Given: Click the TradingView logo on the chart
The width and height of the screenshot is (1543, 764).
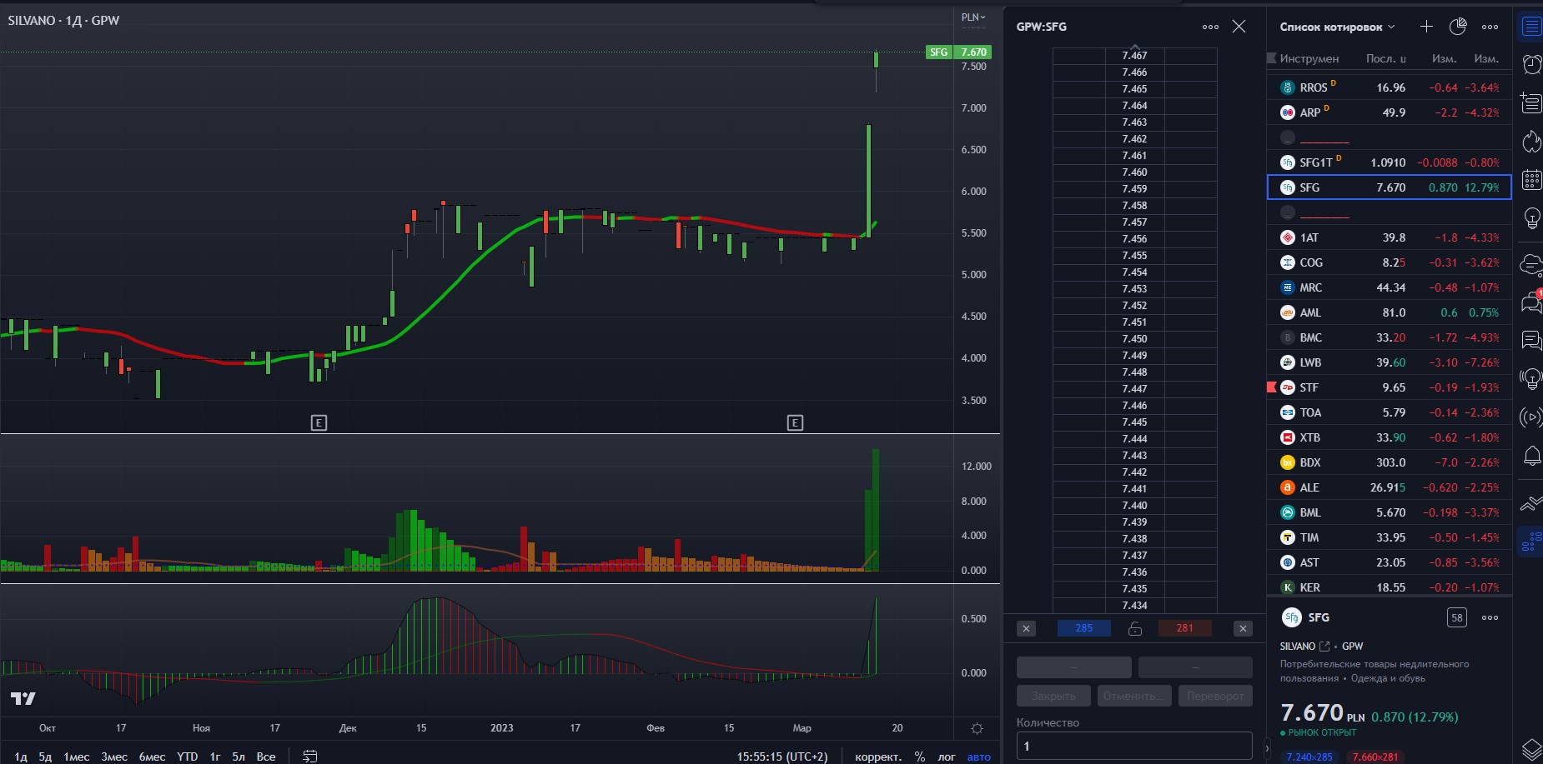Looking at the screenshot, I should point(23,698).
